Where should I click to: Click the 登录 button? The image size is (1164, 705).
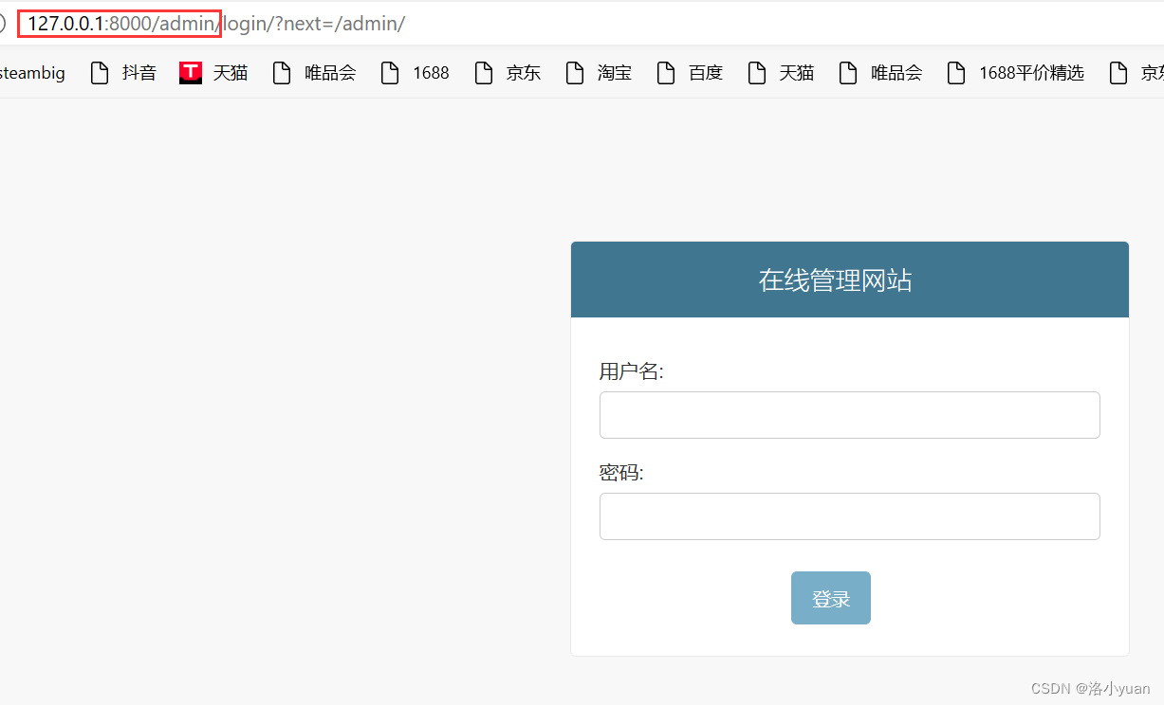[x=831, y=598]
